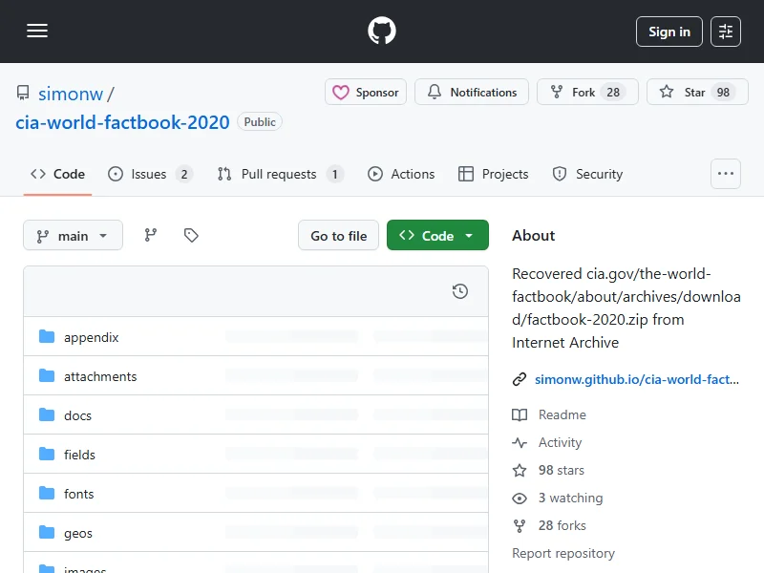Open the hamburger navigation menu

(37, 32)
